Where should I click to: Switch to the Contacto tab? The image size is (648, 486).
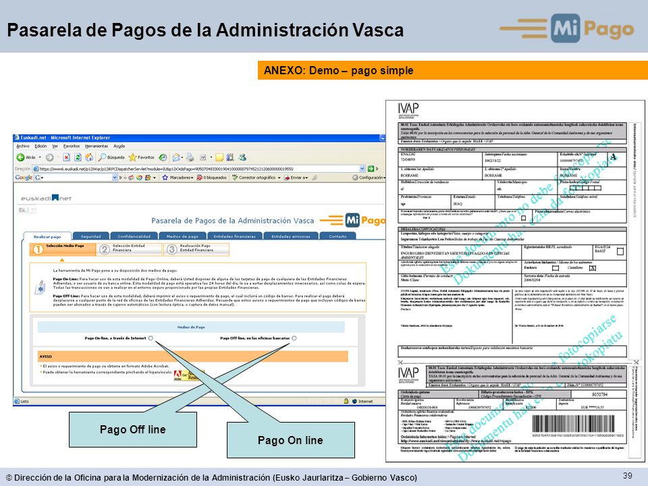tap(337, 236)
